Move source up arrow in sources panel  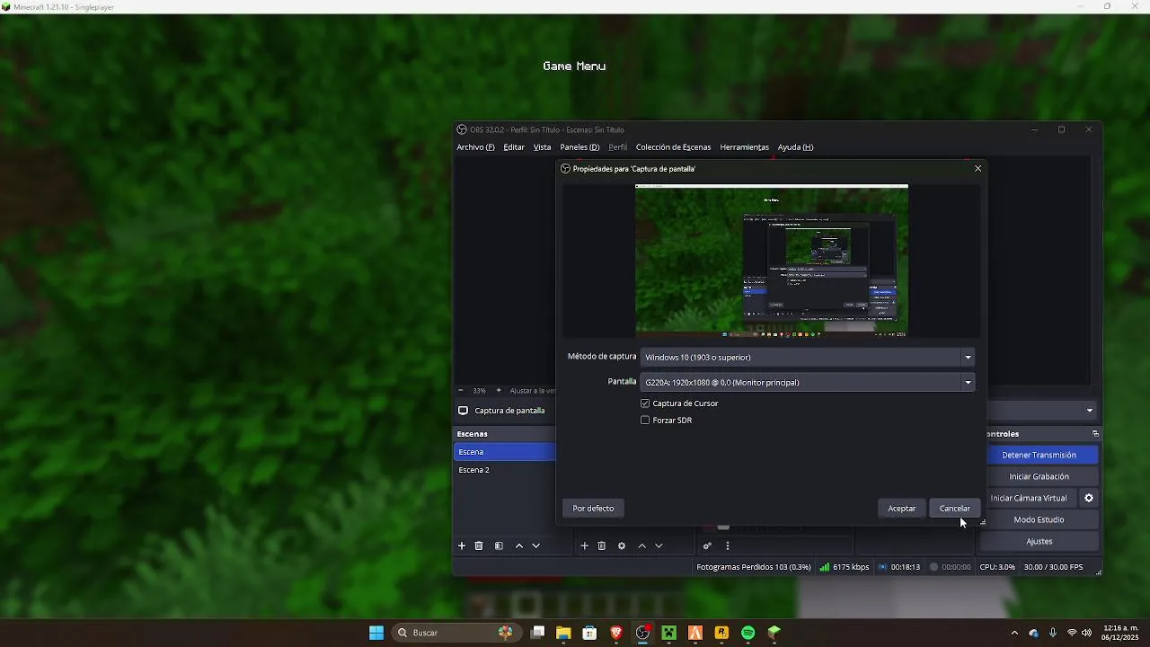click(x=641, y=545)
